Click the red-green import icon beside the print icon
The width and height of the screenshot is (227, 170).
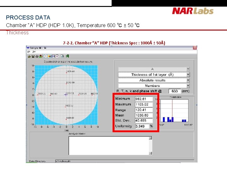click(x=41, y=56)
